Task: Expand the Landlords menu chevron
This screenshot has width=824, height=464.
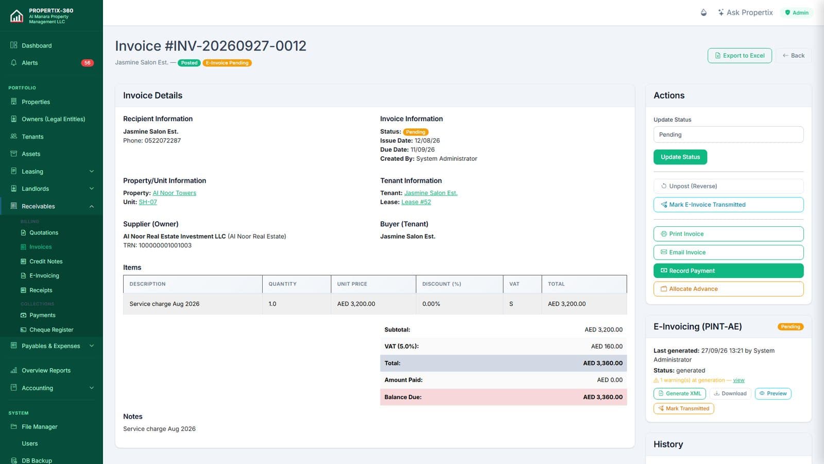Action: [92, 189]
